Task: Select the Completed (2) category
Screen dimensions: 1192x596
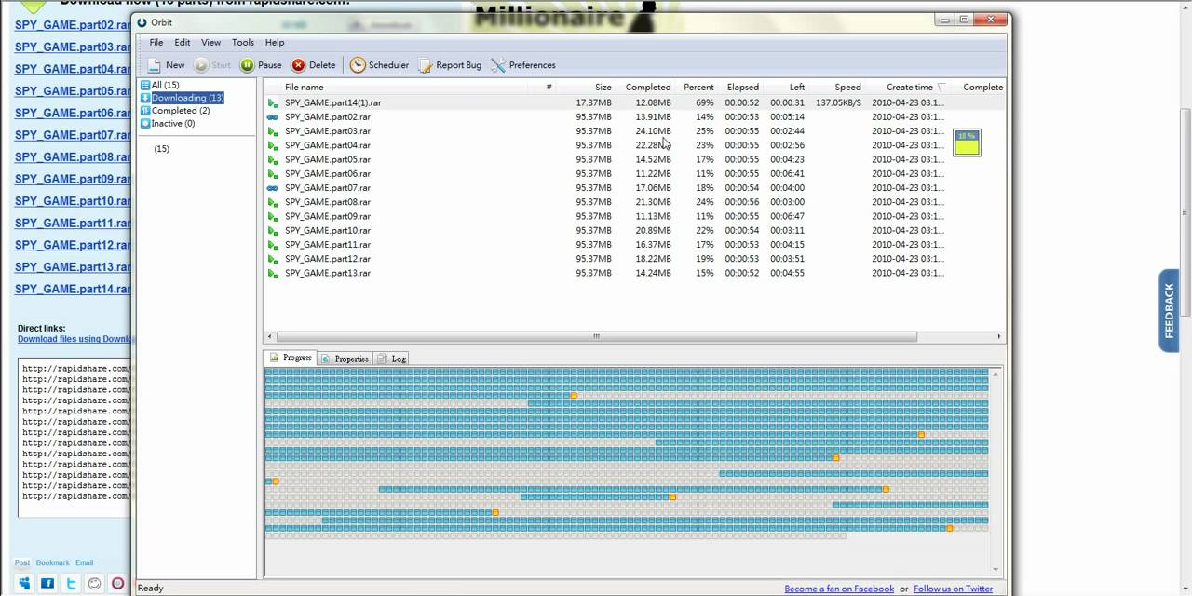Action: [175, 111]
